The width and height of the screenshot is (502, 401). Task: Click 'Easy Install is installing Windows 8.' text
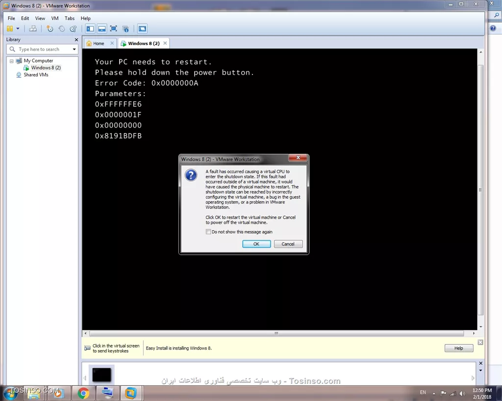point(178,348)
